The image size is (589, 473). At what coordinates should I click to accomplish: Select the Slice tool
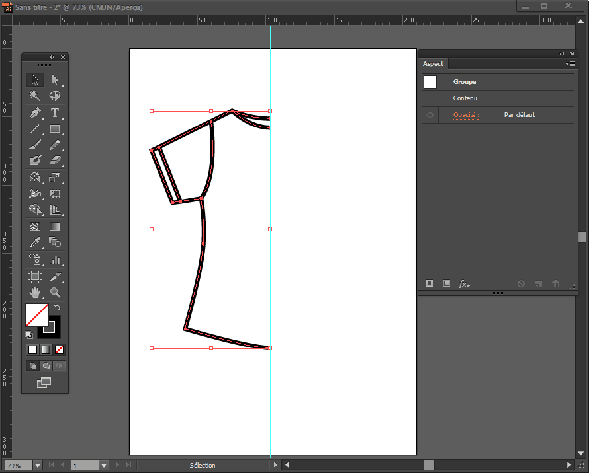[x=55, y=277]
